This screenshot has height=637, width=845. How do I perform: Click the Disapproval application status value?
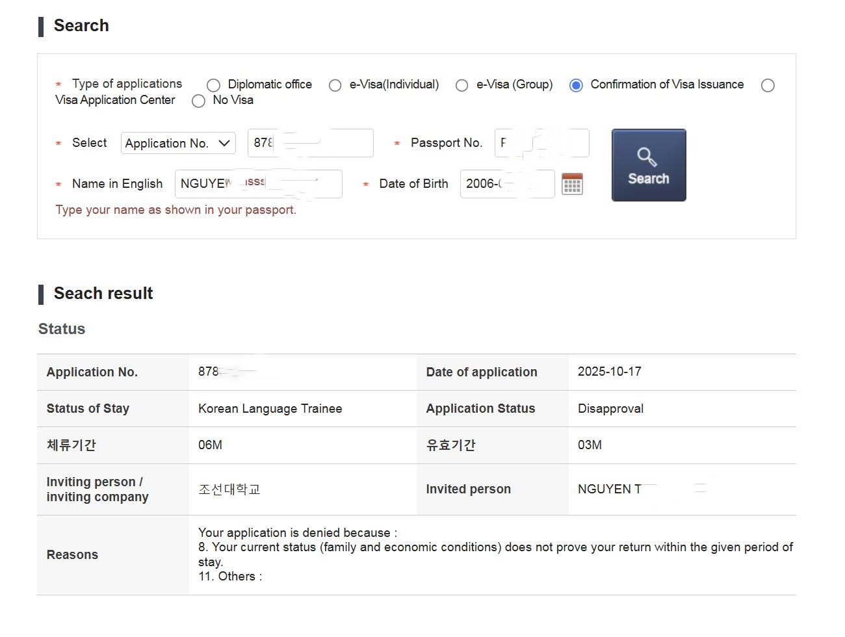point(610,409)
